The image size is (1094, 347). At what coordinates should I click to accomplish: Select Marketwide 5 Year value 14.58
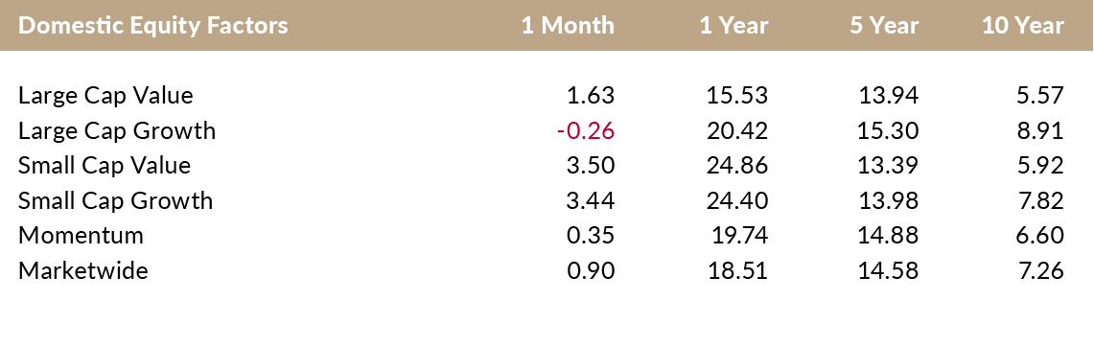coord(888,270)
